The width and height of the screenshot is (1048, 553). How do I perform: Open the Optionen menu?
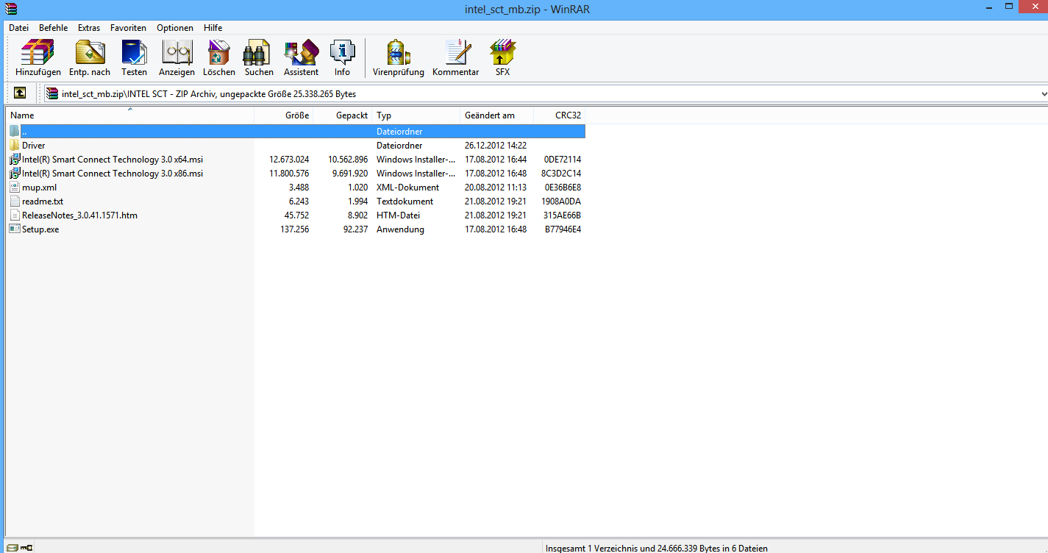175,28
